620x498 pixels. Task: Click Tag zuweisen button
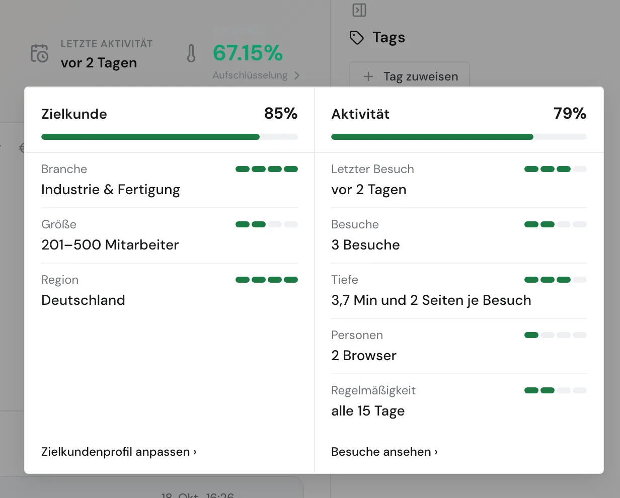[410, 75]
